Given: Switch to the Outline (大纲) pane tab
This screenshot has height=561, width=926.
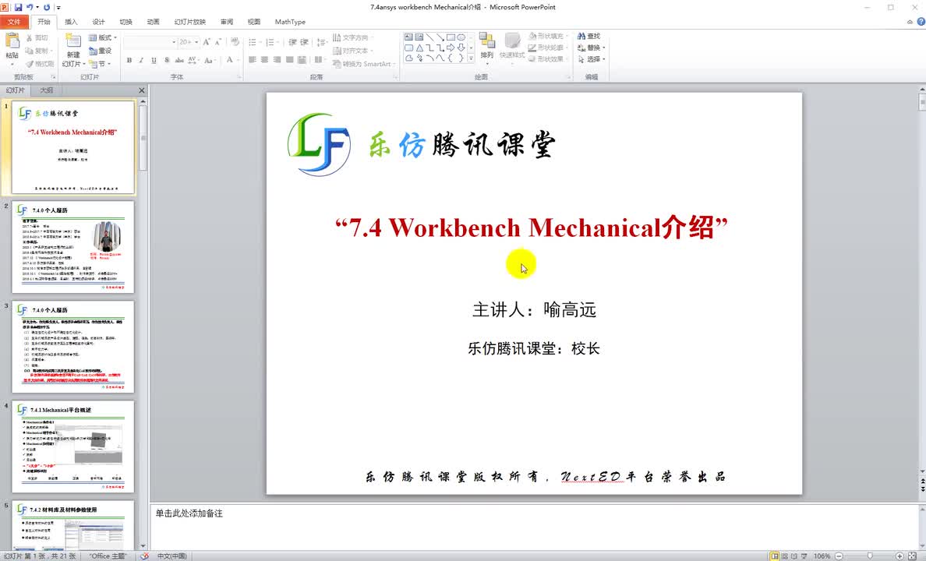Looking at the screenshot, I should tap(46, 90).
